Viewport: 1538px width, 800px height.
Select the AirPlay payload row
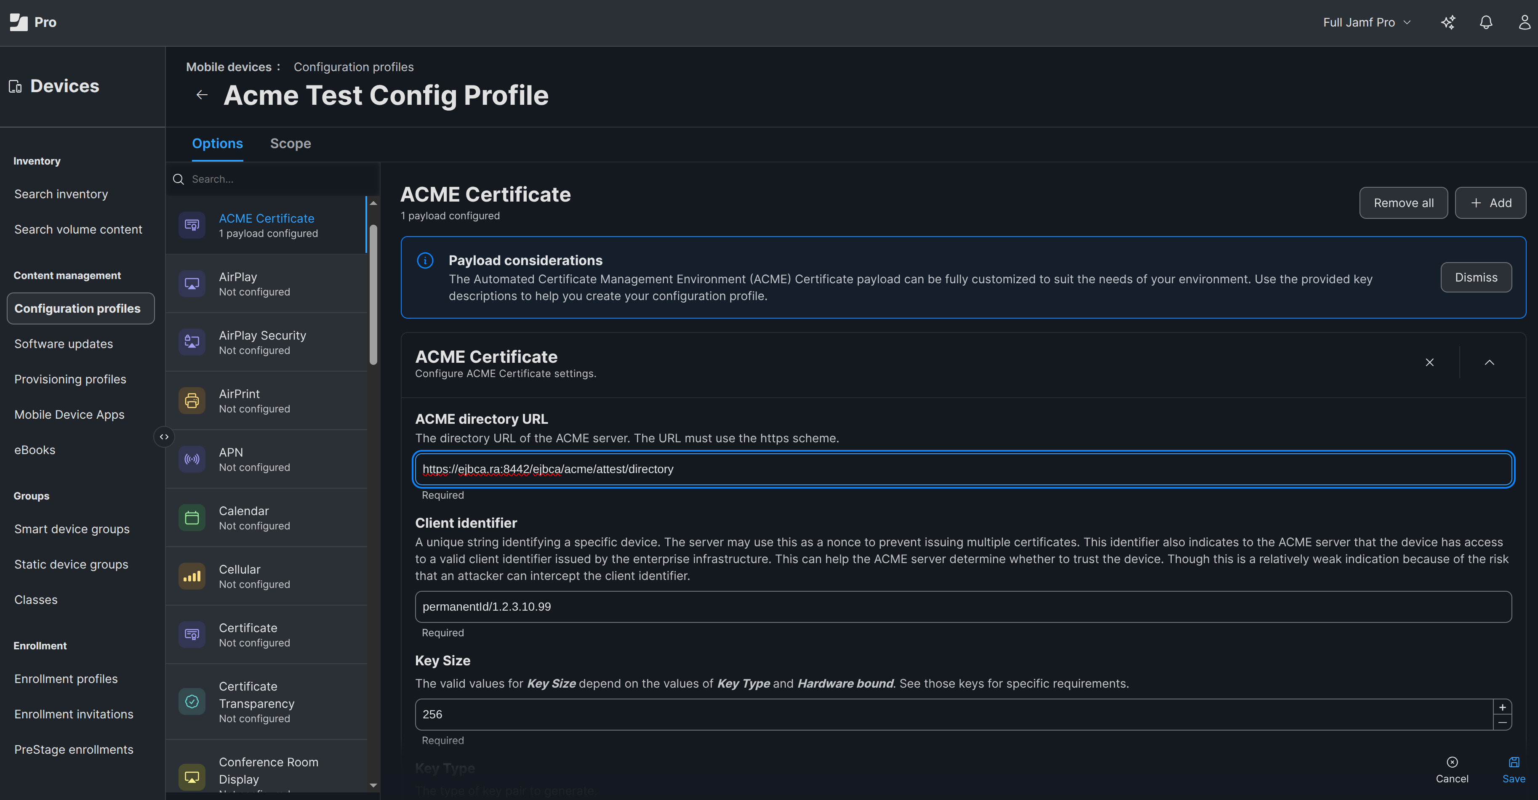pyautogui.click(x=266, y=284)
